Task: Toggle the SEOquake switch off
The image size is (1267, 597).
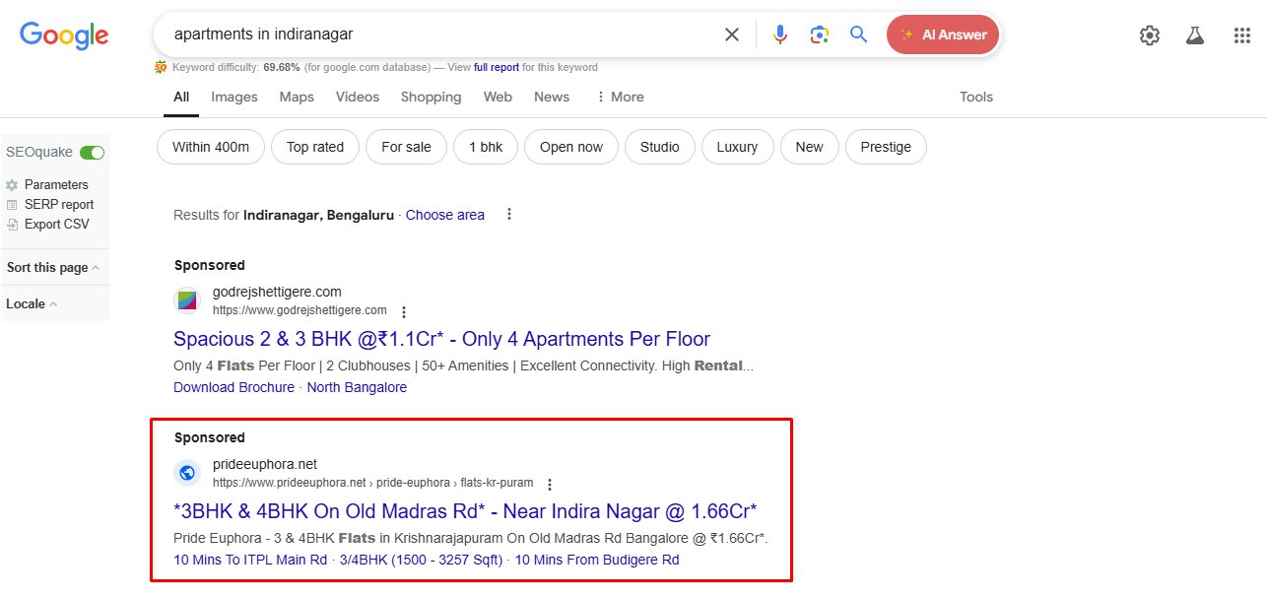Action: tap(92, 153)
